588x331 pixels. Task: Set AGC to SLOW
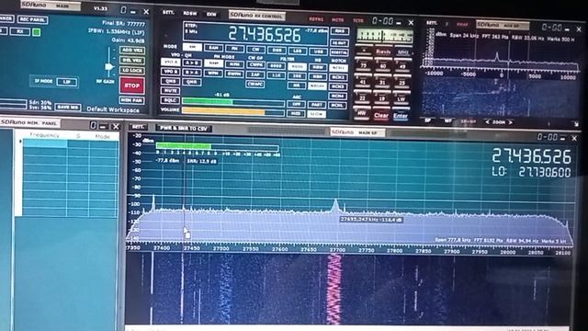click(x=317, y=114)
